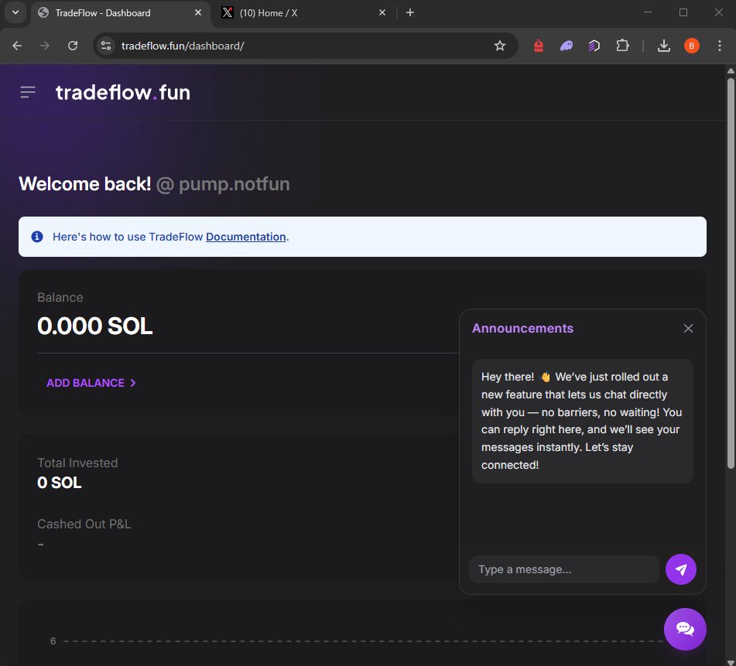This screenshot has width=736, height=666.
Task: Click ADD BALANCE
Action: pos(91,383)
